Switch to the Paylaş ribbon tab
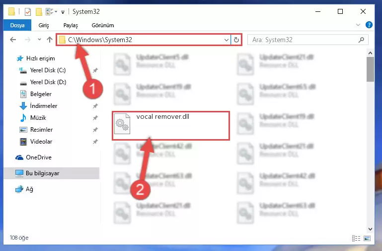The image size is (382, 251). click(x=71, y=25)
